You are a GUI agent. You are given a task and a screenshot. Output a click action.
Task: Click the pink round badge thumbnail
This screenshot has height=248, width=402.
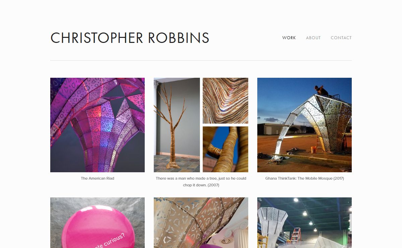pos(97,223)
